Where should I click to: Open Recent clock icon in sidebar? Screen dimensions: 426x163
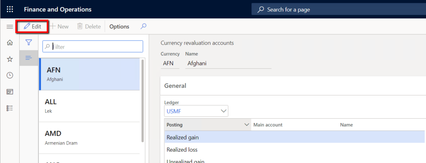pos(10,75)
